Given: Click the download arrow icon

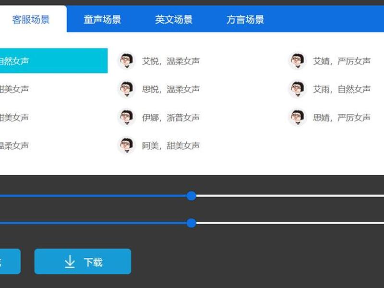Looking at the screenshot, I should (x=70, y=262).
